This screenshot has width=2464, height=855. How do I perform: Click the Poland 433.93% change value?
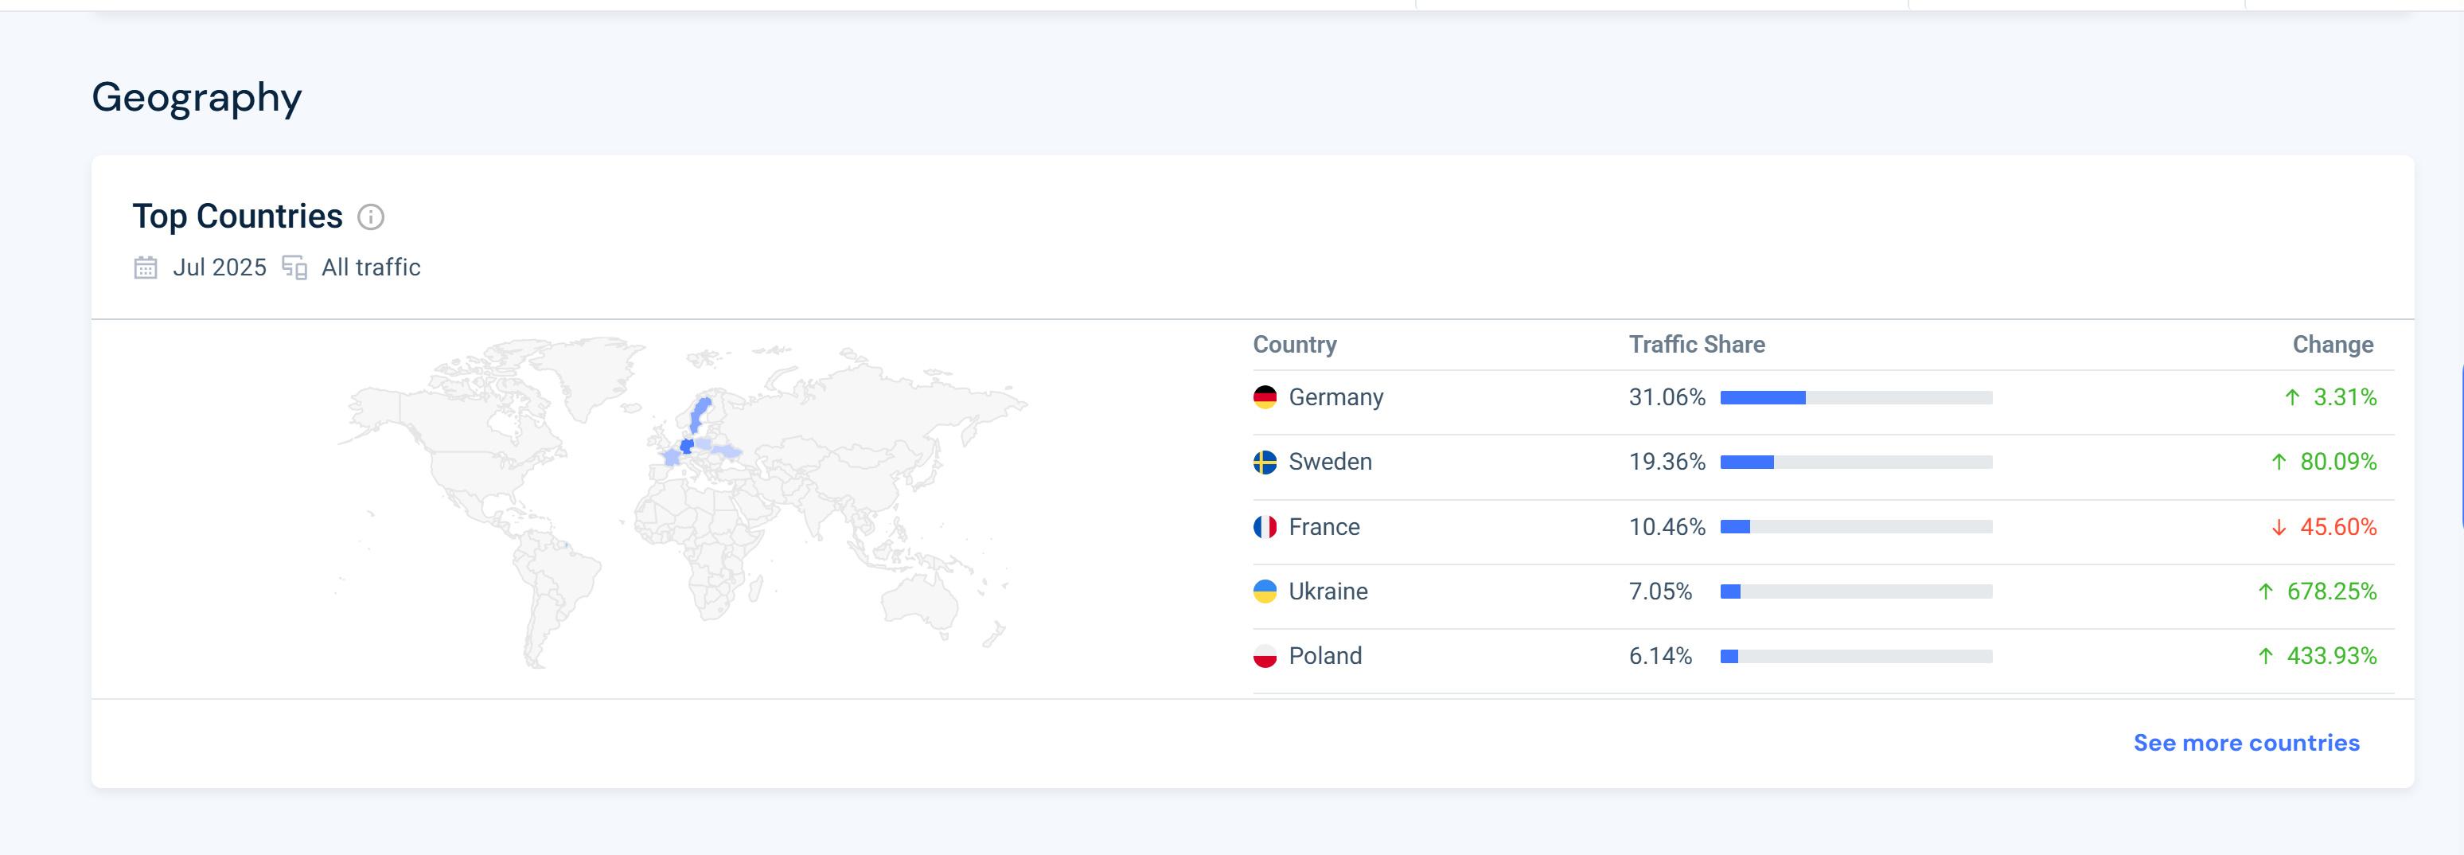tap(2331, 656)
